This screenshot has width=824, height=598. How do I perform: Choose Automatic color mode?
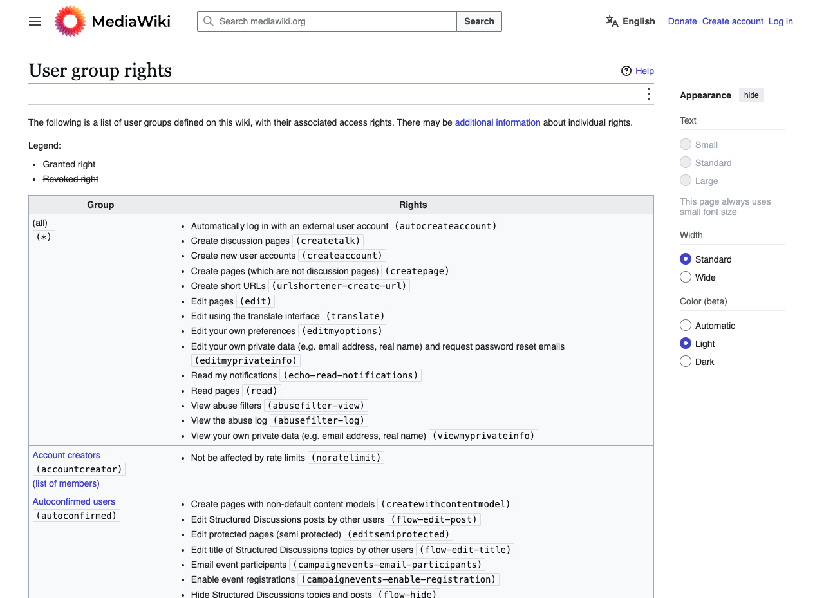(686, 325)
